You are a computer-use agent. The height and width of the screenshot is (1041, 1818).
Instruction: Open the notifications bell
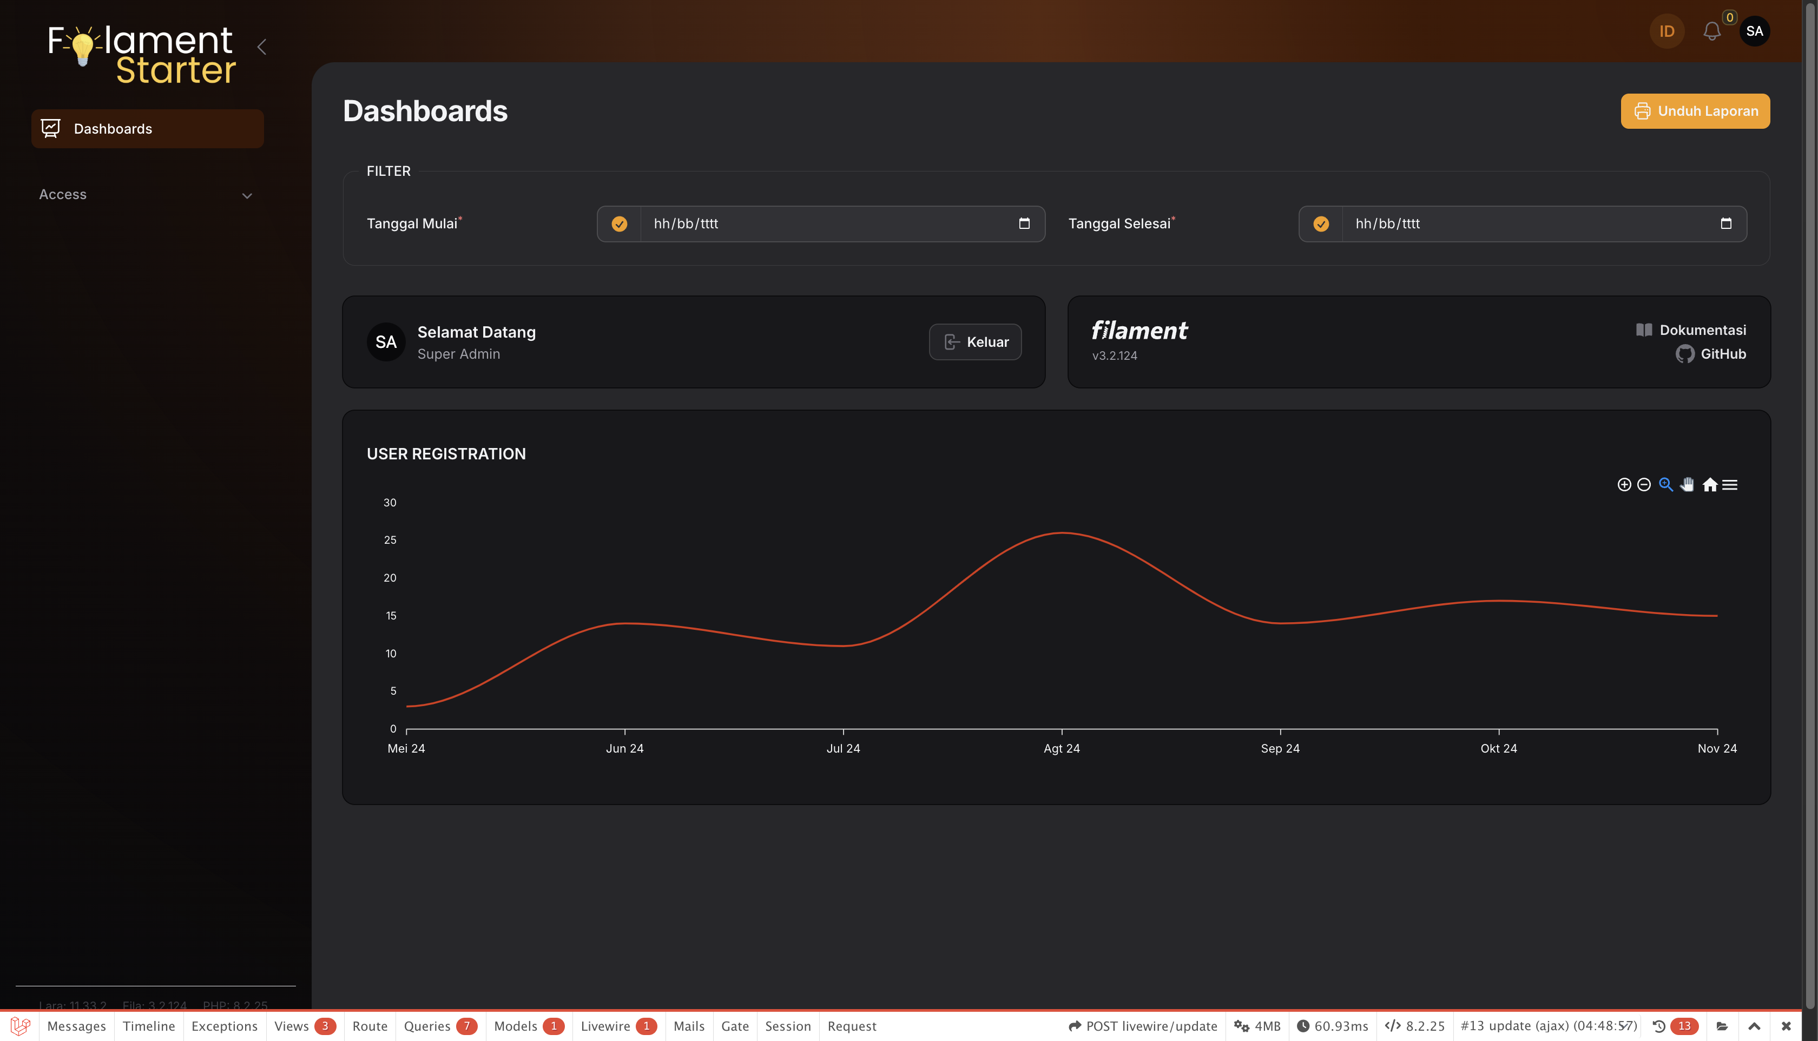1711,31
